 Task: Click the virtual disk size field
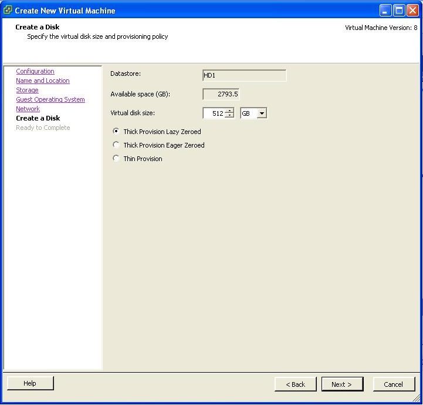214,113
